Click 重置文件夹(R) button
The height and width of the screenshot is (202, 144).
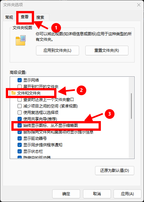[x=107, y=50]
